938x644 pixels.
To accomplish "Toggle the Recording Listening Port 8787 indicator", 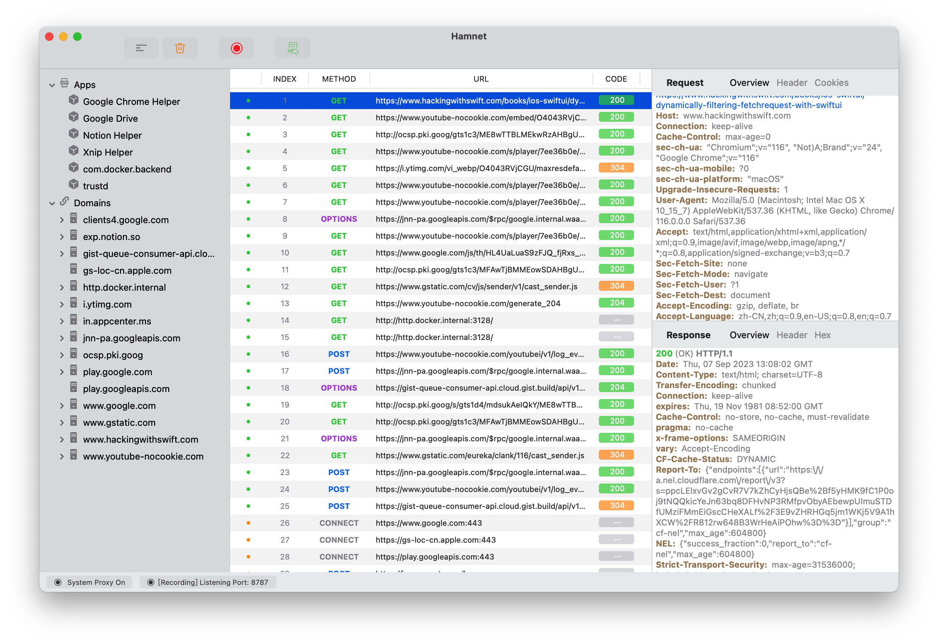I will tap(208, 582).
